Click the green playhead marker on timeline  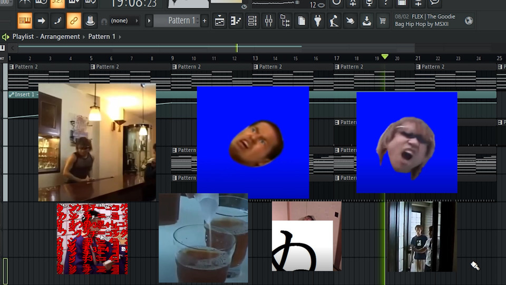[385, 57]
